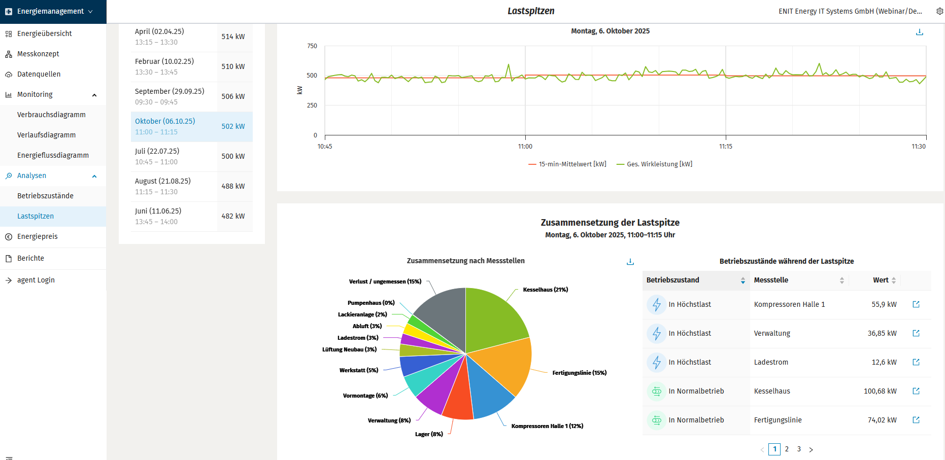Open Monitoring via its chart icon
945x460 pixels.
pos(8,94)
